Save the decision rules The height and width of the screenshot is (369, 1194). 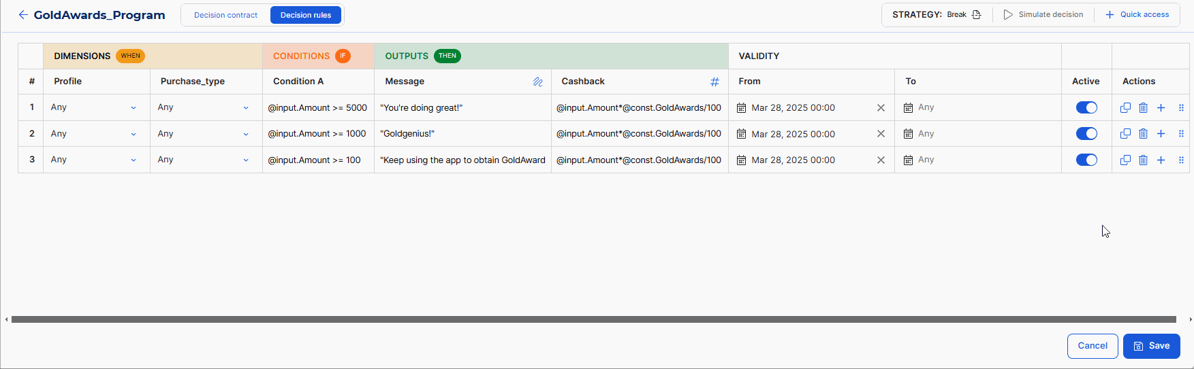(1151, 346)
